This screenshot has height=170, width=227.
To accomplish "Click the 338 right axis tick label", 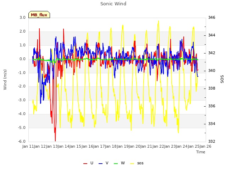I will coord(212,88).
